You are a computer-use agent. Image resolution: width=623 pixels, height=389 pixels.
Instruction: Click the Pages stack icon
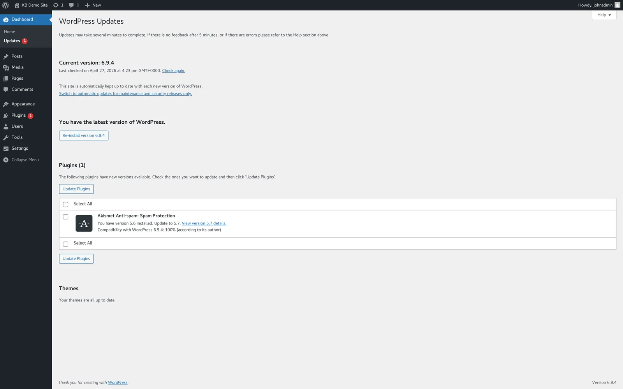tap(6, 79)
